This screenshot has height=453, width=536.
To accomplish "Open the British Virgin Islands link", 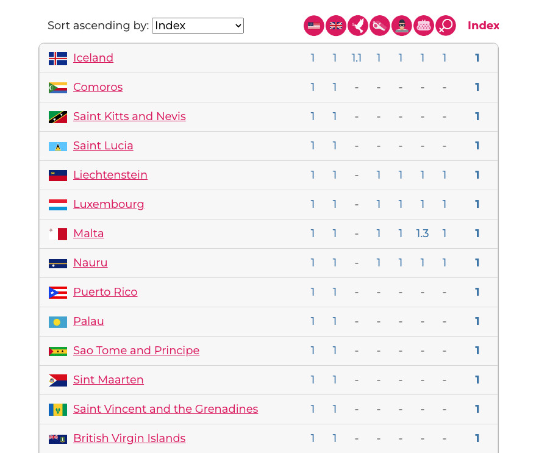I will (x=129, y=438).
